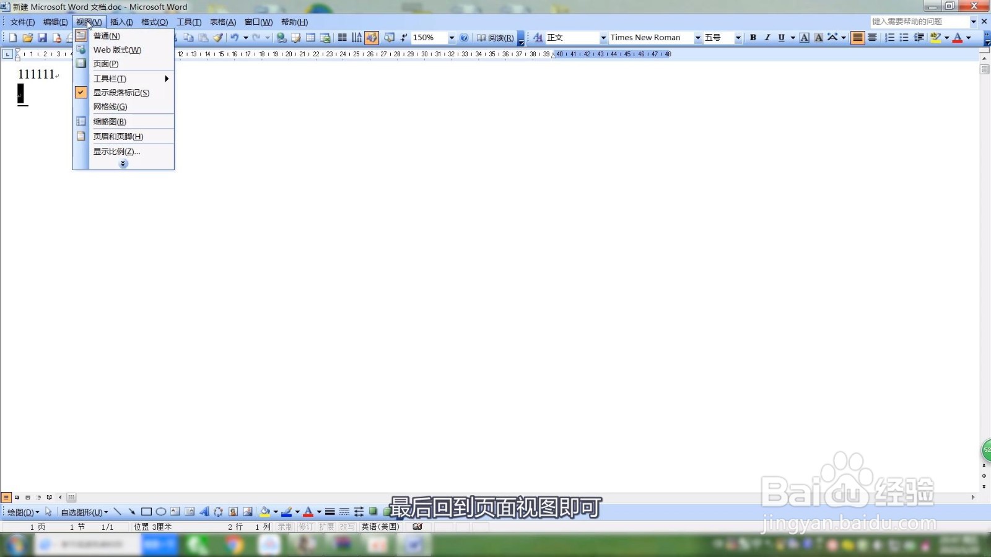Viewport: 991px width, 557px height.
Task: Choose 页面 view from the menu
Action: tap(123, 64)
